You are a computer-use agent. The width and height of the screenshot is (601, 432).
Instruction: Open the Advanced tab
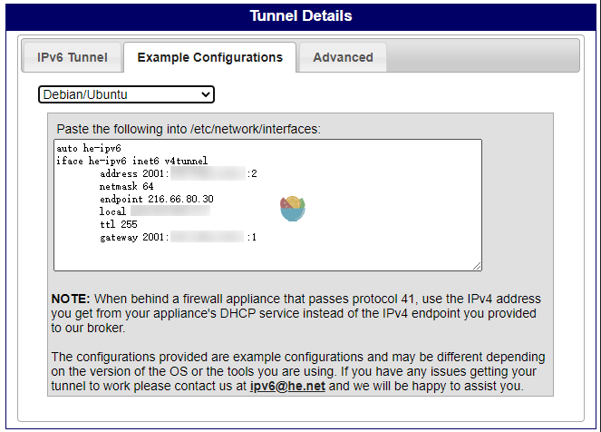[343, 57]
